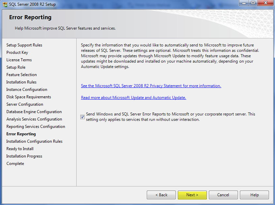
Task: Select Installation Rules step
Action: (x=21, y=82)
